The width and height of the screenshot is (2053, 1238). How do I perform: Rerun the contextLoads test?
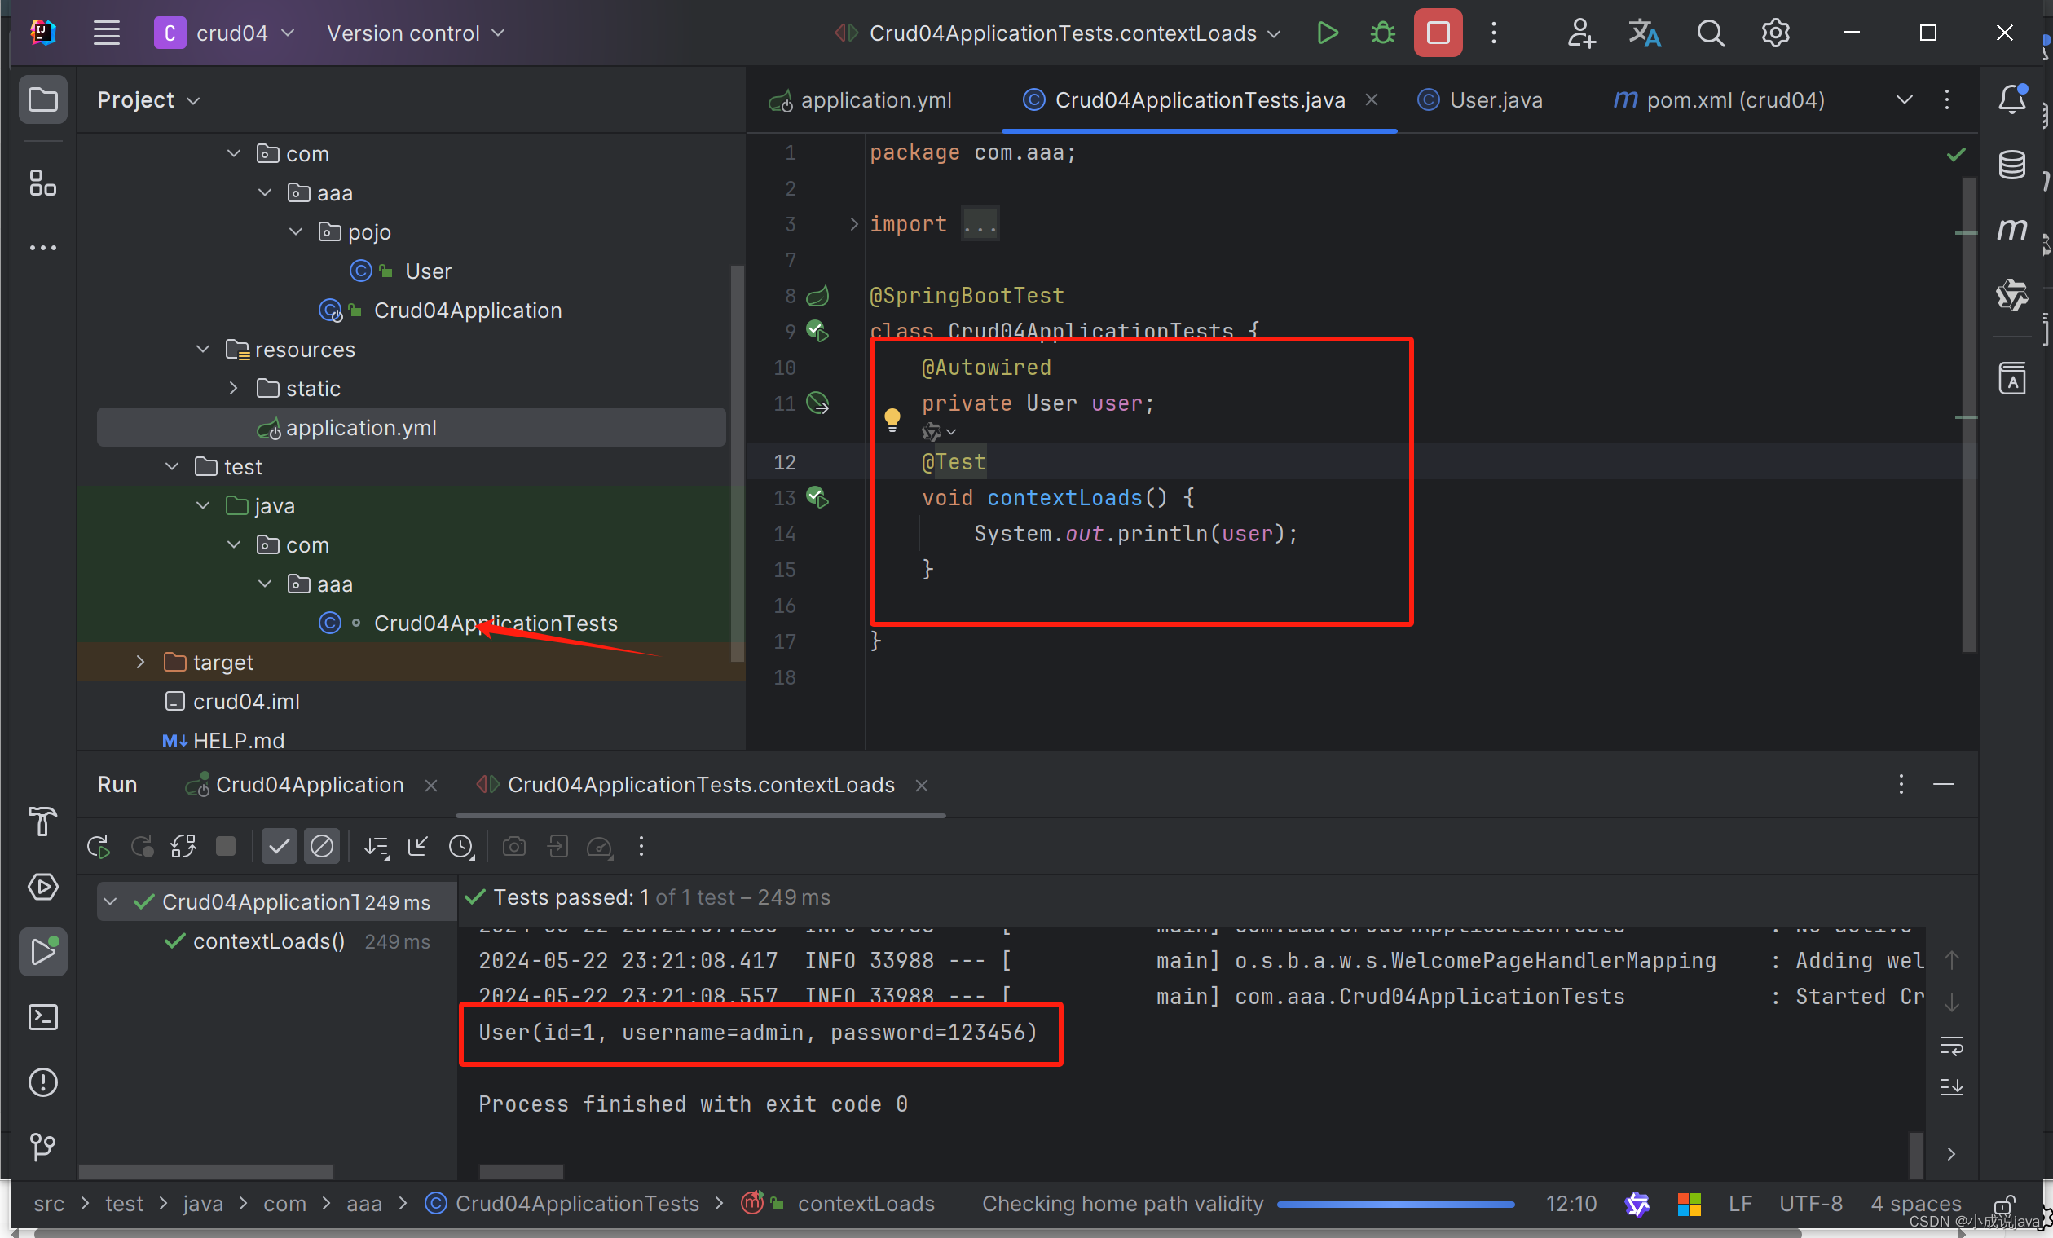tap(98, 847)
